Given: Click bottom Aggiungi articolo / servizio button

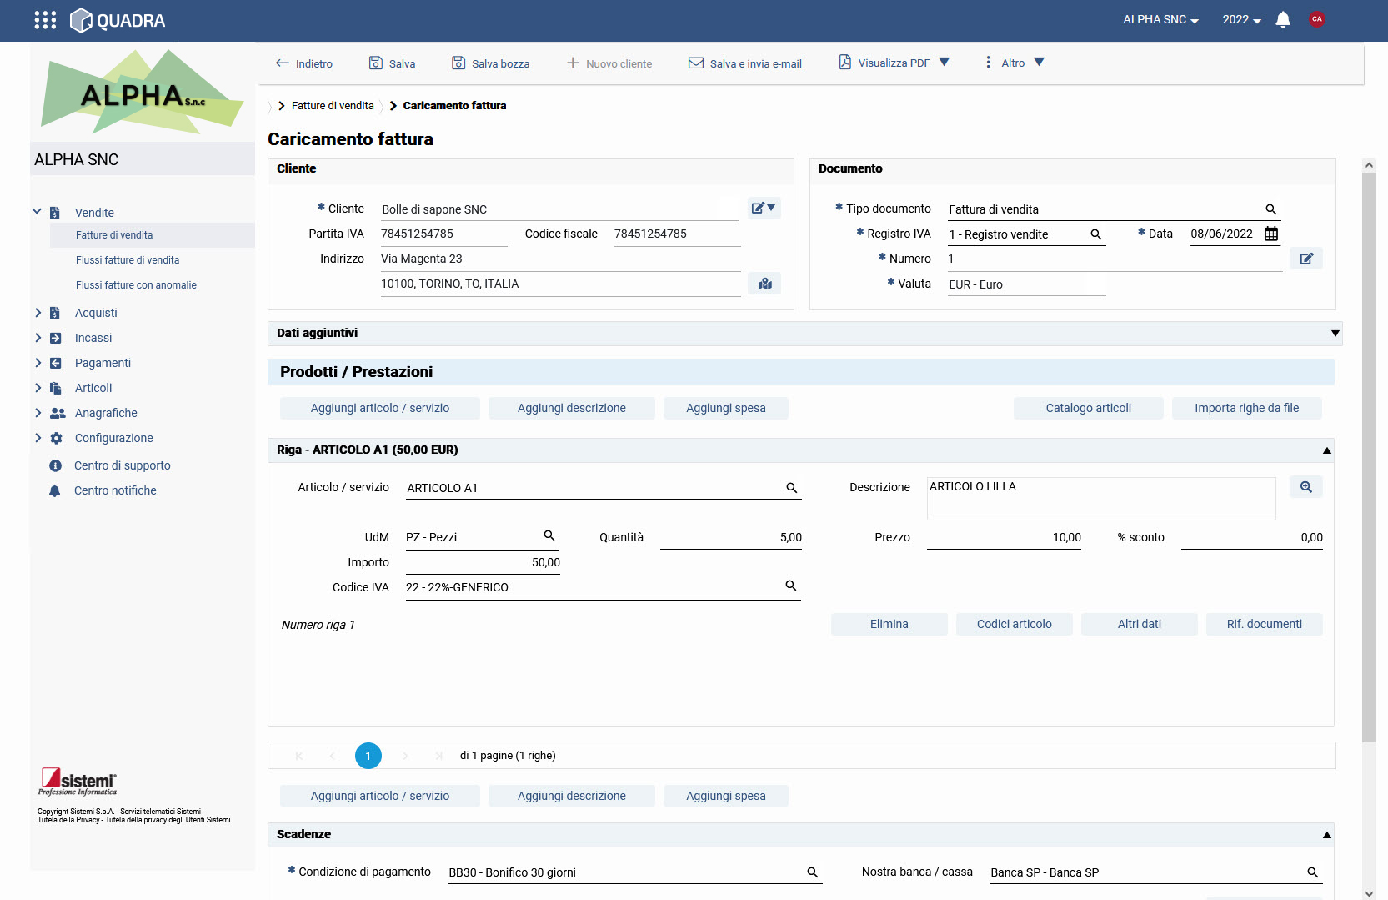Looking at the screenshot, I should coord(380,796).
